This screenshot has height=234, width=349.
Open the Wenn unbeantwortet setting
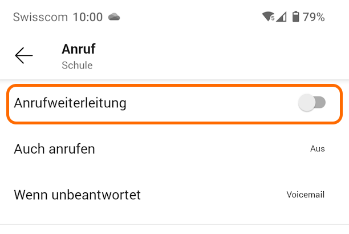click(77, 195)
